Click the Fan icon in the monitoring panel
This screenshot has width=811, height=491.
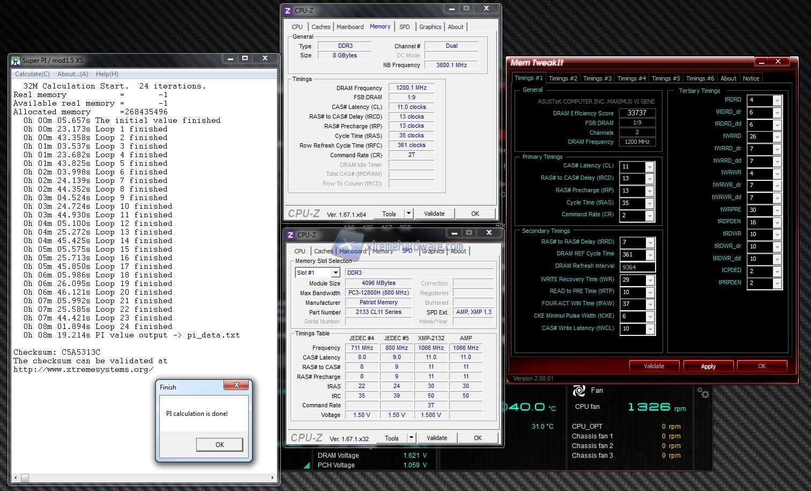tap(579, 391)
